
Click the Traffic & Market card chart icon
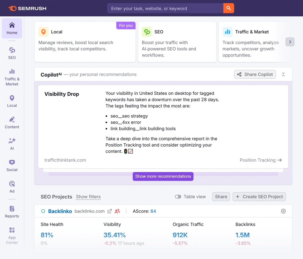(228, 32)
